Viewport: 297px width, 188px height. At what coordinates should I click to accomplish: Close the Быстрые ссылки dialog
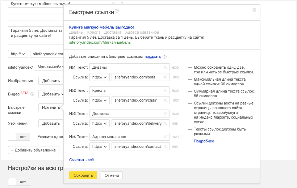click(x=254, y=10)
